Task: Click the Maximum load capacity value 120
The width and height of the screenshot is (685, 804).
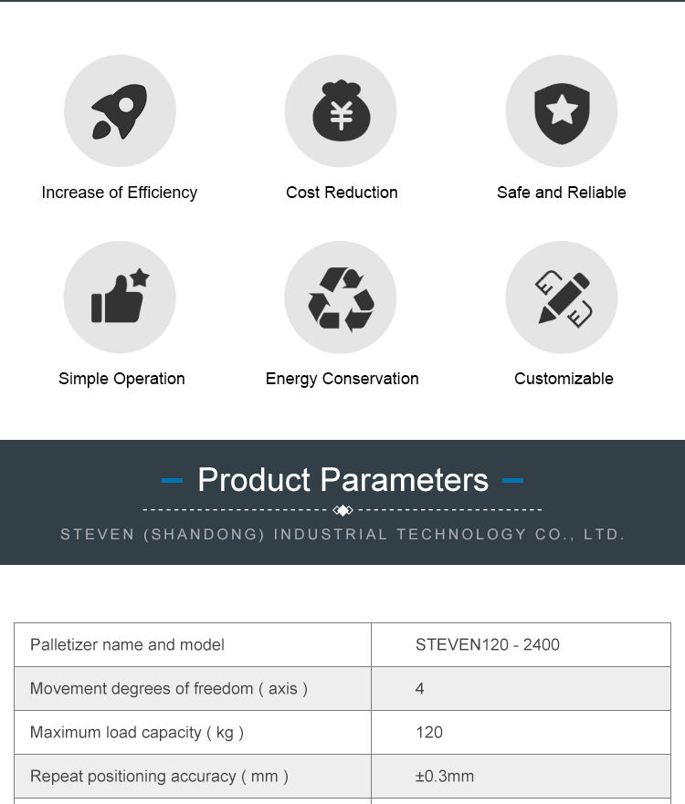Action: [429, 733]
